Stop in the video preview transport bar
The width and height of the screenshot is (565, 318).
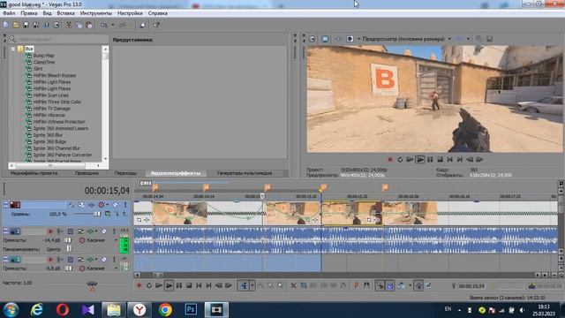(x=440, y=159)
